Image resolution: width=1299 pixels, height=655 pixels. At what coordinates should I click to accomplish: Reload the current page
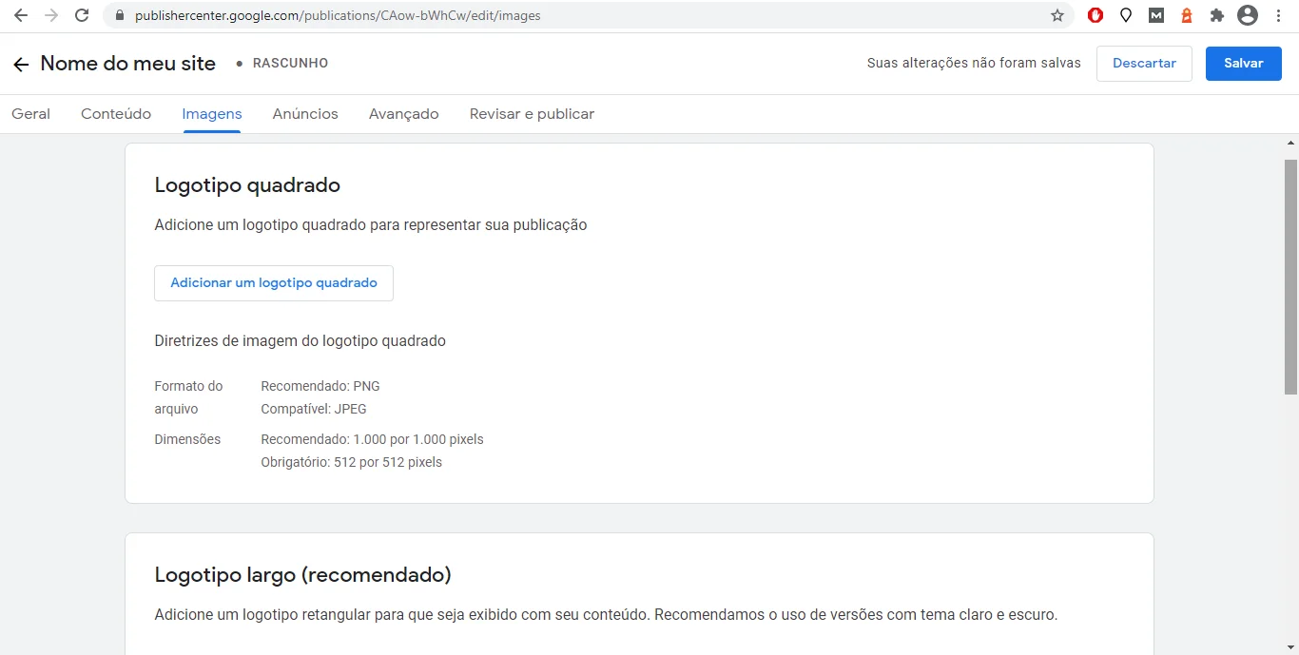point(82,15)
